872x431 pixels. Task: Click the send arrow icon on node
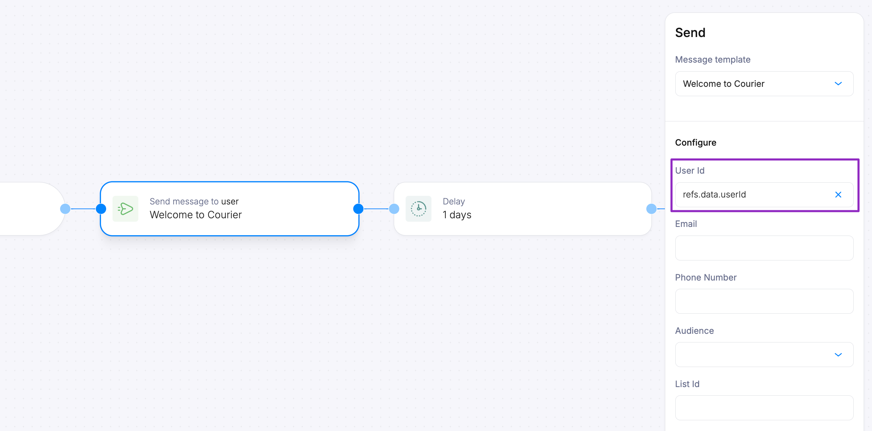pos(125,209)
